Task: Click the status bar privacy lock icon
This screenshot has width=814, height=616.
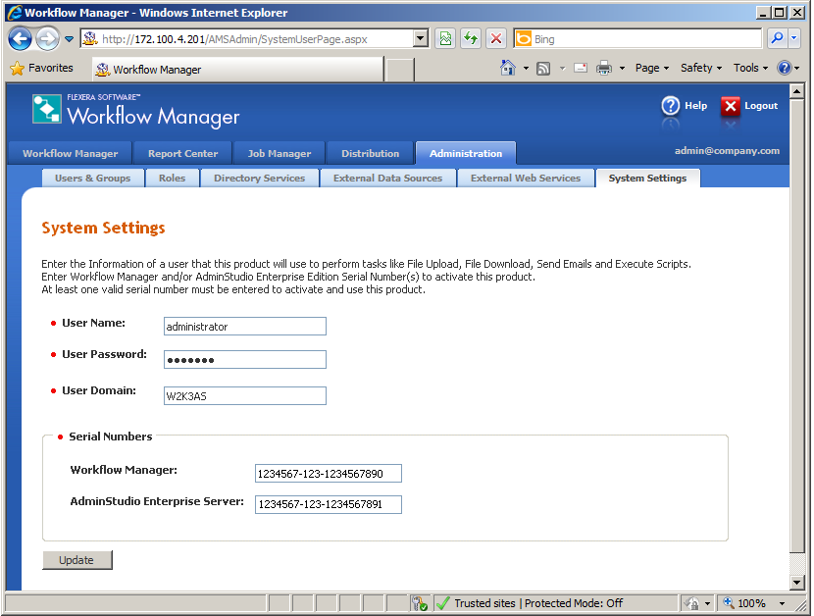Action: point(691,603)
